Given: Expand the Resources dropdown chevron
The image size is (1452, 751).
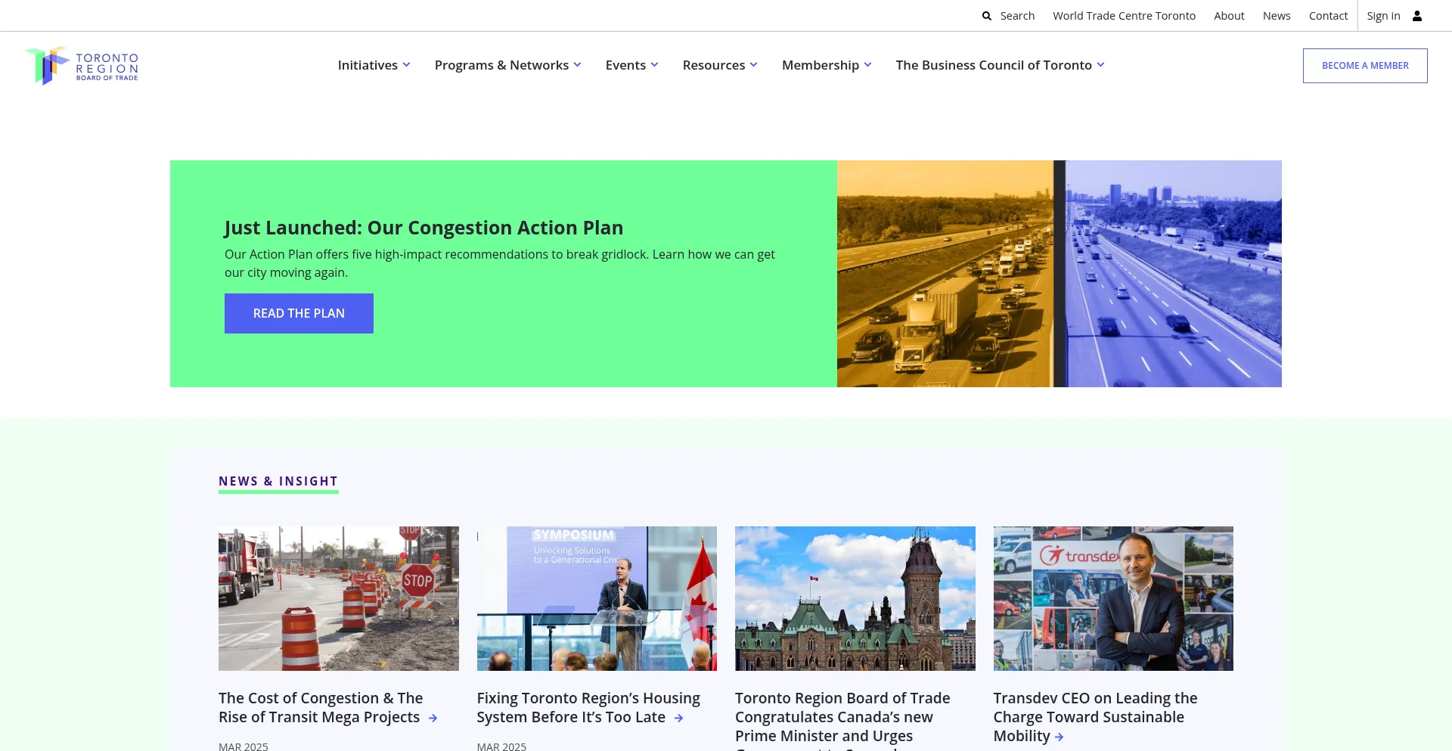Looking at the screenshot, I should pyautogui.click(x=753, y=65).
